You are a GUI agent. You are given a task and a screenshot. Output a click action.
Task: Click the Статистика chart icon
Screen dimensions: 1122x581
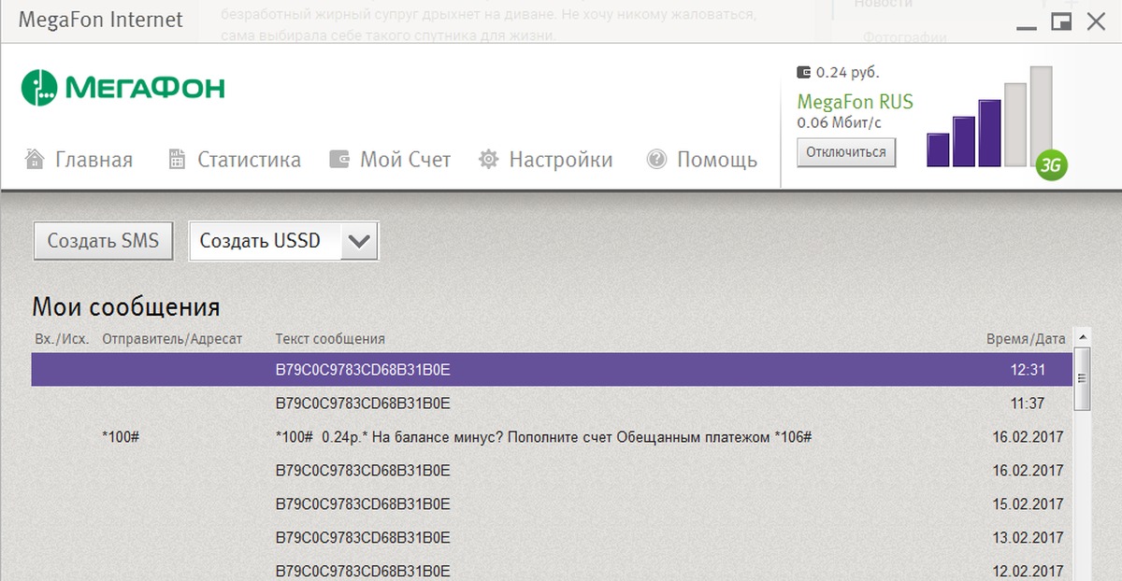(x=177, y=160)
